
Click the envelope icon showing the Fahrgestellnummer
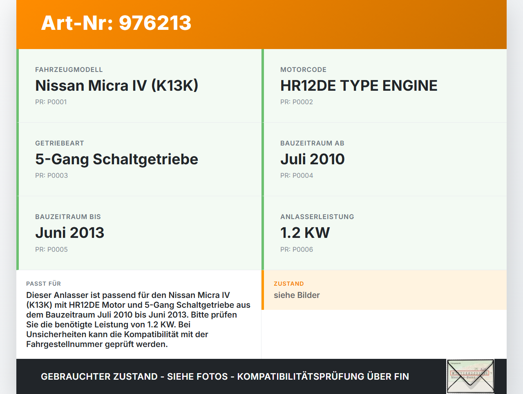click(x=470, y=376)
